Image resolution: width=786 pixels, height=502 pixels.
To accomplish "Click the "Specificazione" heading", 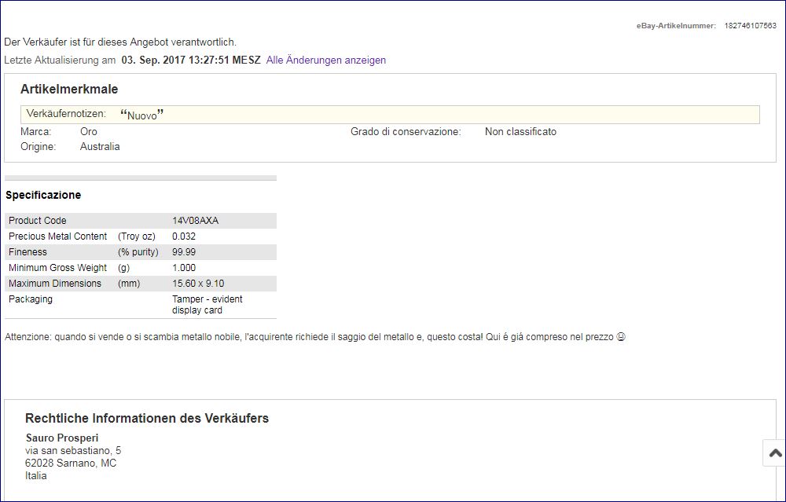I will point(43,195).
